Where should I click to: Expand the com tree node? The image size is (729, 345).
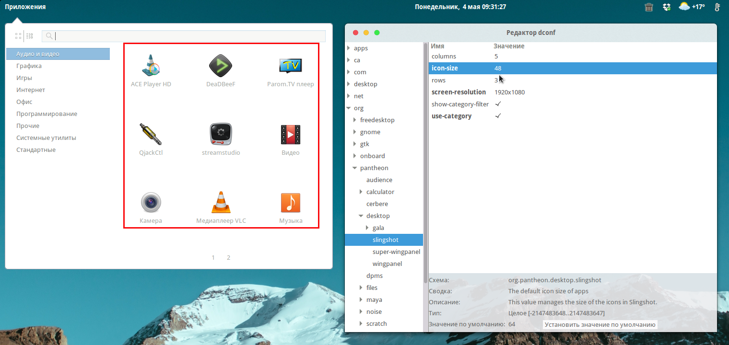point(349,72)
